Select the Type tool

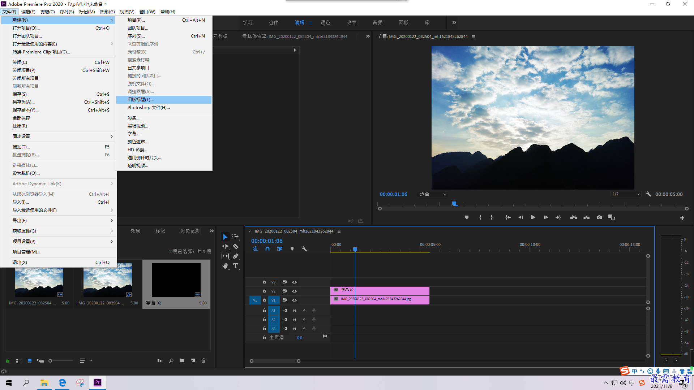point(236,266)
